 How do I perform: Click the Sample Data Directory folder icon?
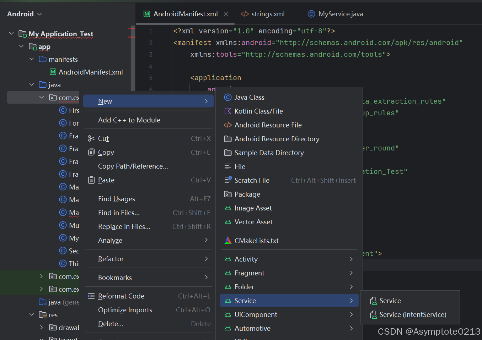tap(228, 153)
